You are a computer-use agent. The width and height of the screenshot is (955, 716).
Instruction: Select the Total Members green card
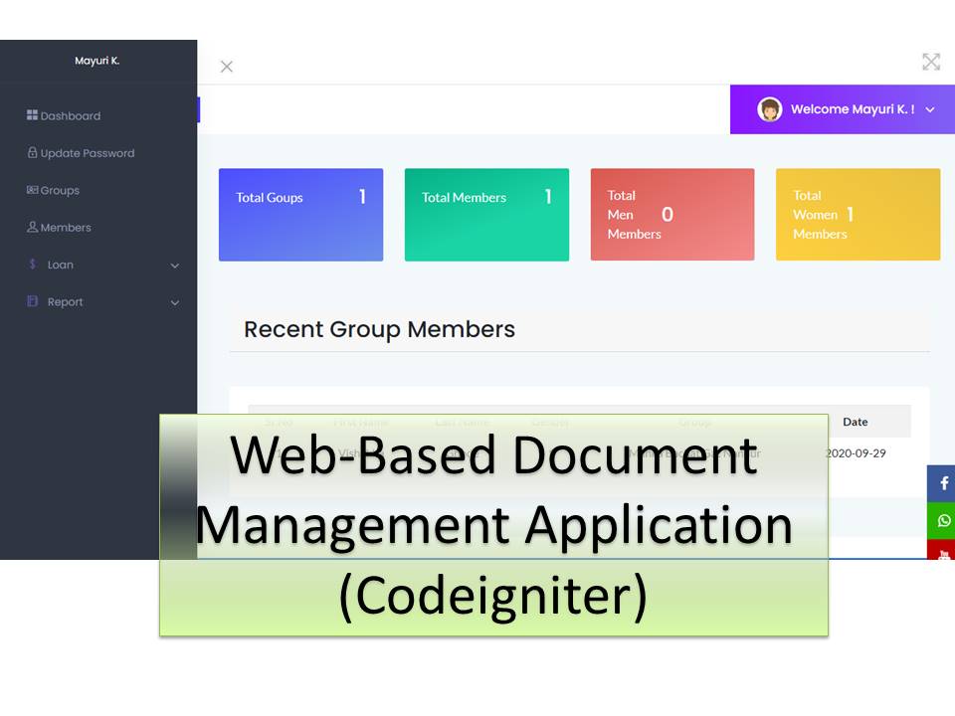(x=486, y=215)
